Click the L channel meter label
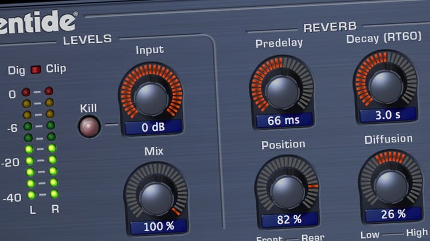The width and height of the screenshot is (430, 241). (x=33, y=210)
